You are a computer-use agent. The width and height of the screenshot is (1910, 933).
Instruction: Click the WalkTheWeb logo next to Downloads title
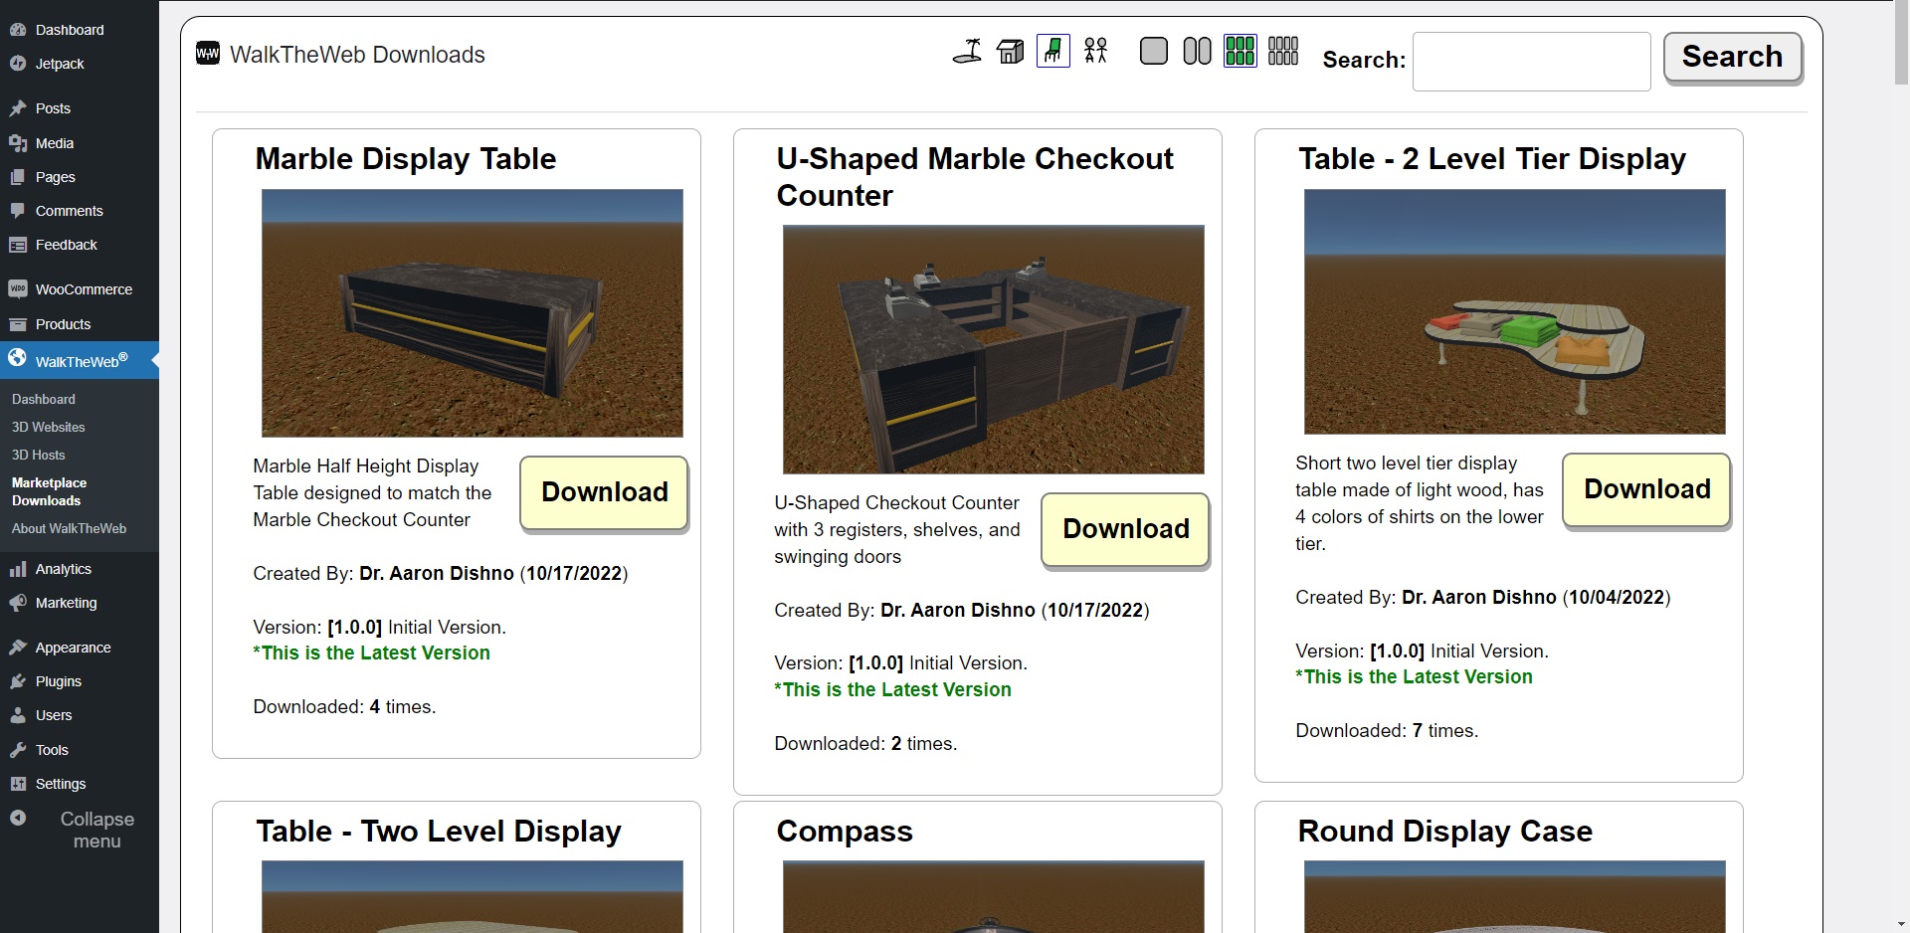208,54
